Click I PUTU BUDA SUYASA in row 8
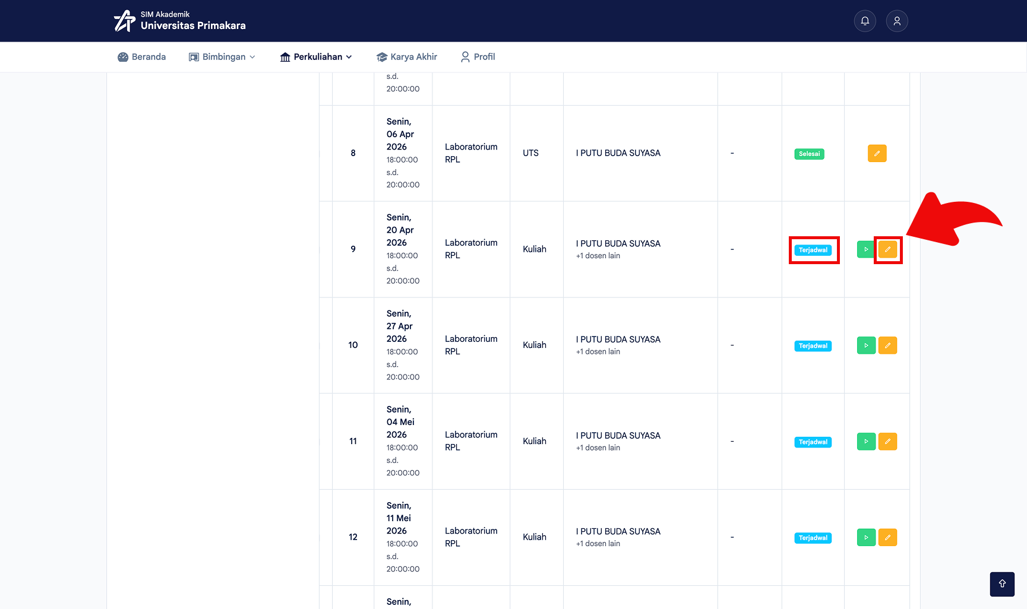The height and width of the screenshot is (609, 1027). 618,153
